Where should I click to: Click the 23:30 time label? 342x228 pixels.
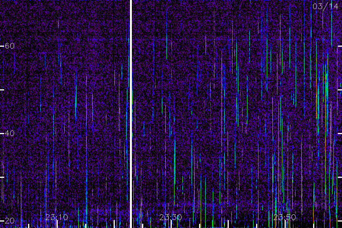171,217
